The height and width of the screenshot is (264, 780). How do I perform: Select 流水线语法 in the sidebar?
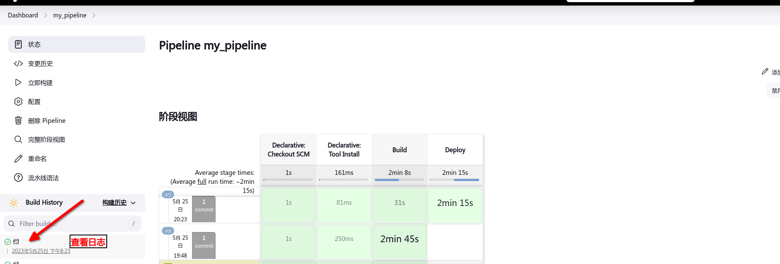[43, 178]
